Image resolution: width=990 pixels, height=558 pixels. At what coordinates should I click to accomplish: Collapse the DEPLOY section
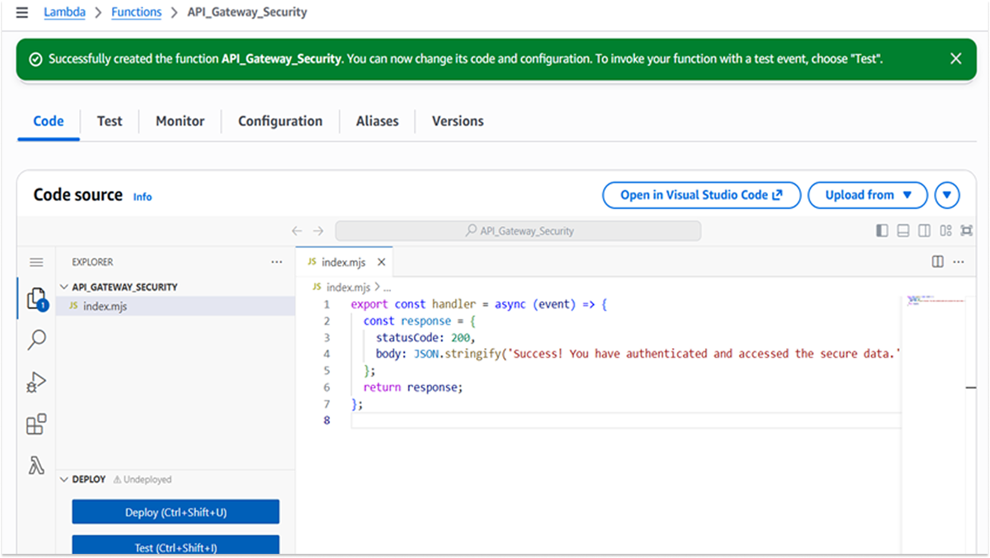64,479
